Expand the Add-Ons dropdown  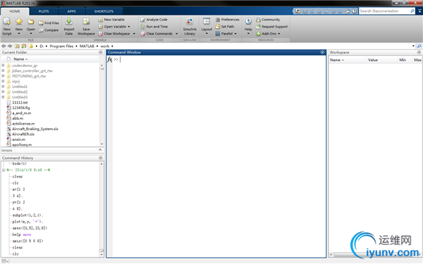[x=279, y=34]
